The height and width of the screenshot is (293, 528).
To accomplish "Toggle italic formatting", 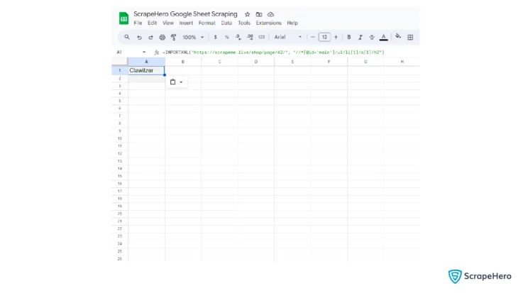I will (x=361, y=38).
